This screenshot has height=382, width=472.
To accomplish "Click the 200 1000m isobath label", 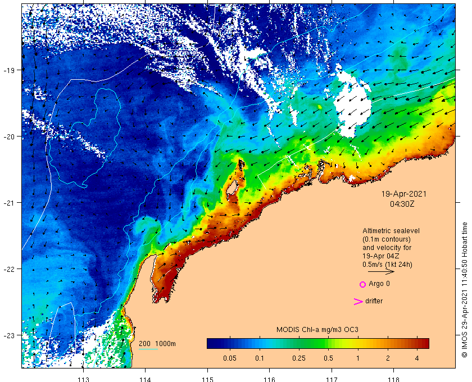I will (157, 344).
